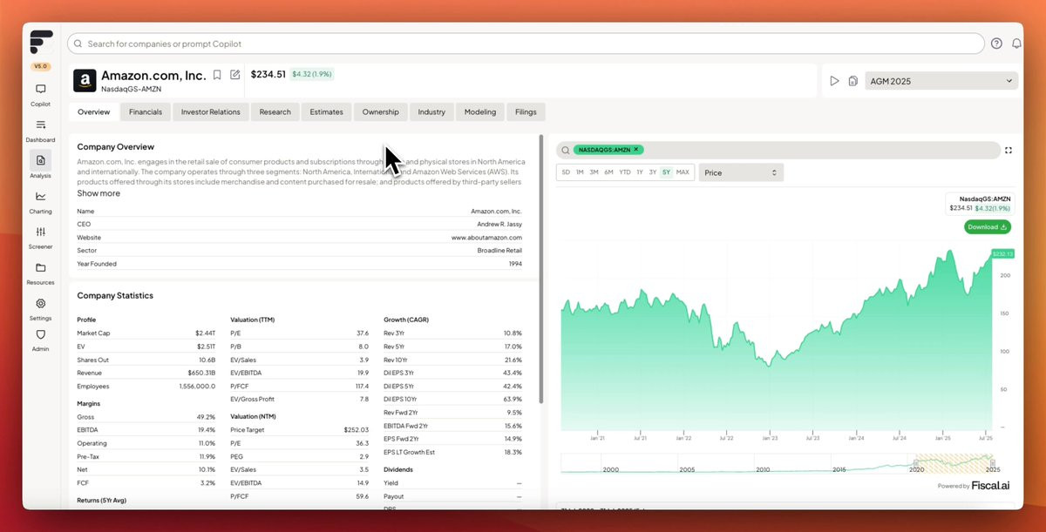This screenshot has height=532, width=1046.
Task: Open the Estimates tab
Action: [x=327, y=111]
